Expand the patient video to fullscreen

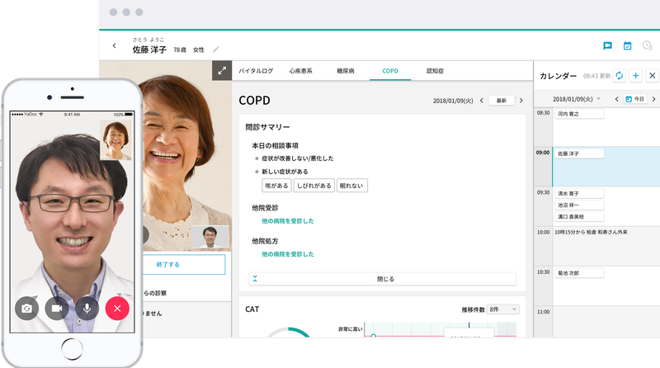click(221, 71)
